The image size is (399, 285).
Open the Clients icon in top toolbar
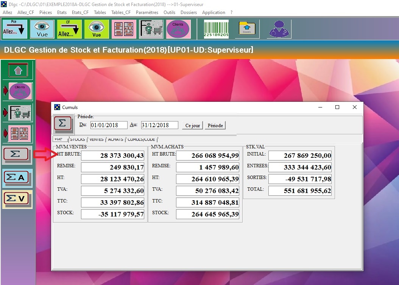tap(178, 29)
